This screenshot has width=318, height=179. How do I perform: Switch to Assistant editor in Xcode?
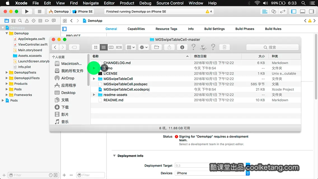coord(273,11)
